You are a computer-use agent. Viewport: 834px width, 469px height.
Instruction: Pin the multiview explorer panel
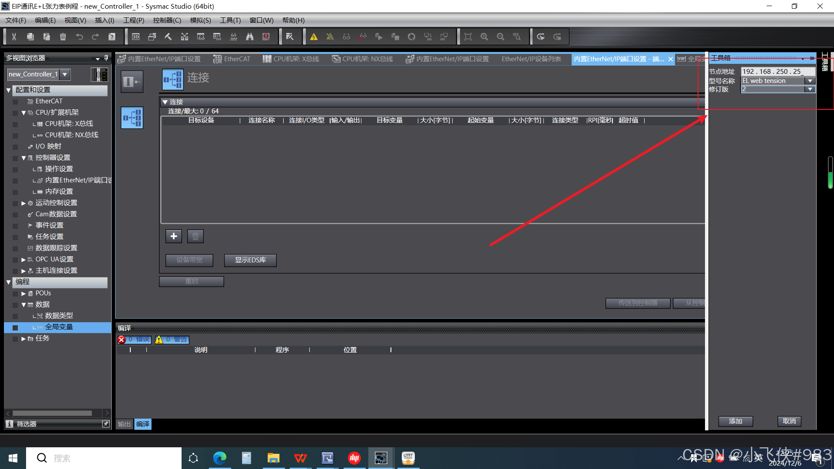pyautogui.click(x=106, y=58)
